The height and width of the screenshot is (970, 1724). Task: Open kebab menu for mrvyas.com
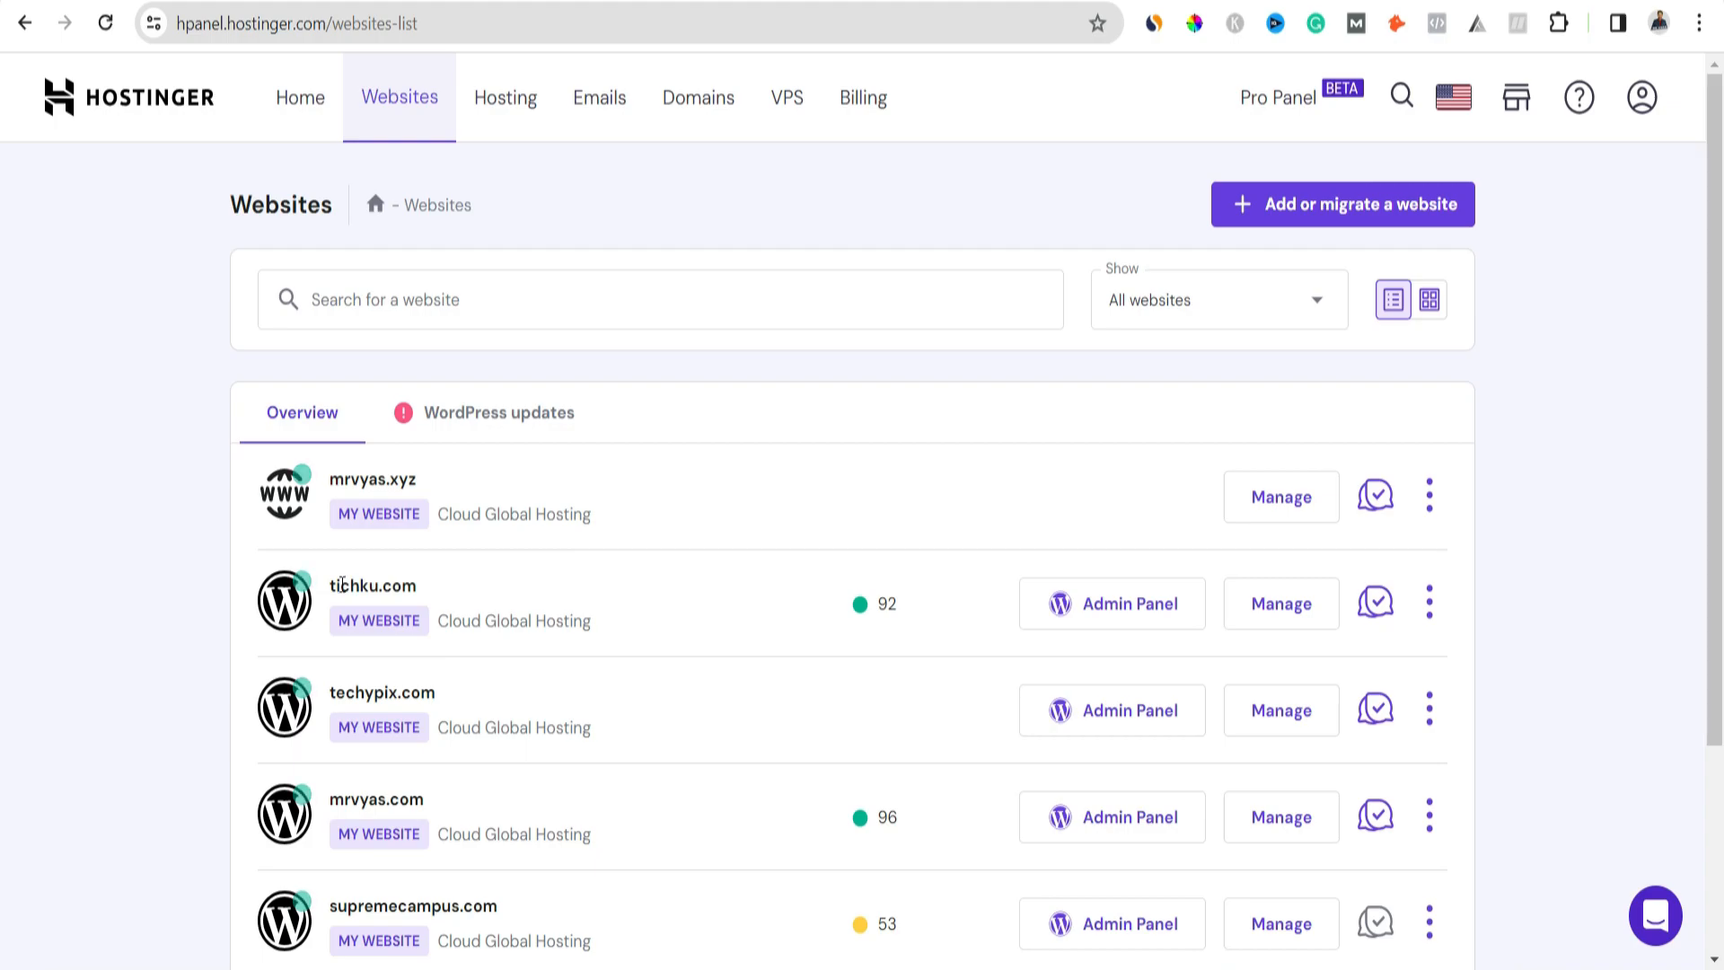point(1429,816)
